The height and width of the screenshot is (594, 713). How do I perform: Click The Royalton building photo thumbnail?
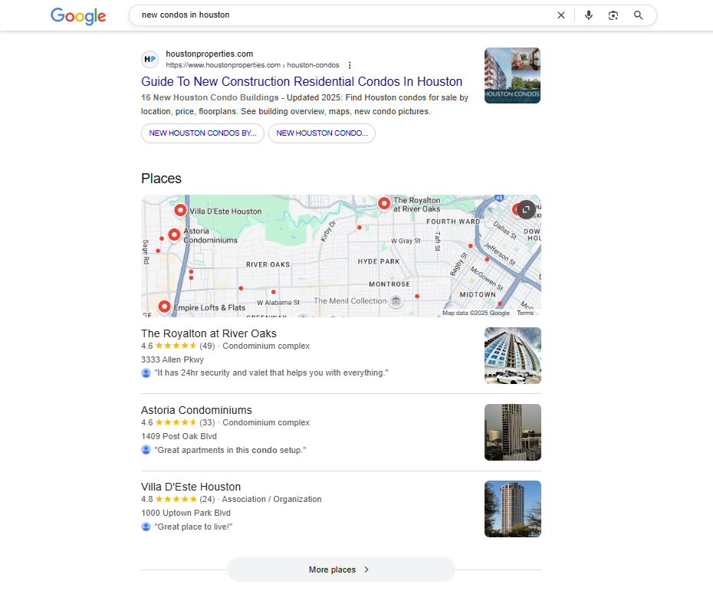512,356
